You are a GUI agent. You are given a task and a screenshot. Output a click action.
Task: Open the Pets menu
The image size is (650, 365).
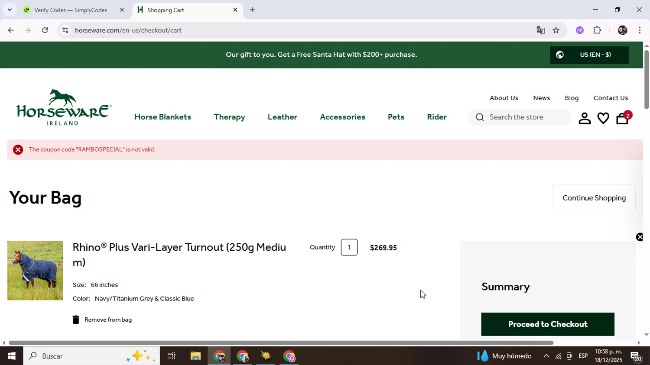point(396,117)
